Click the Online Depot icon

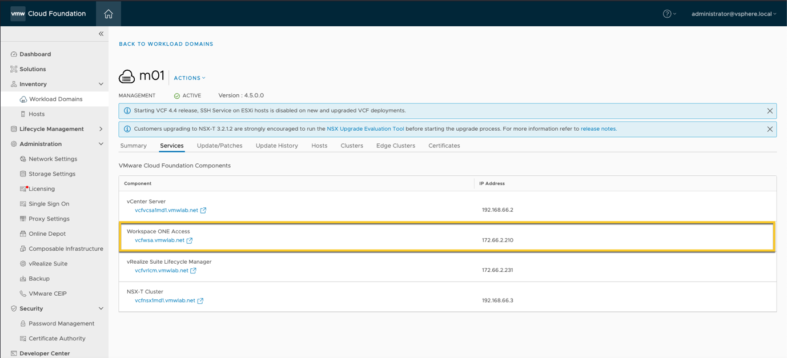pos(23,234)
